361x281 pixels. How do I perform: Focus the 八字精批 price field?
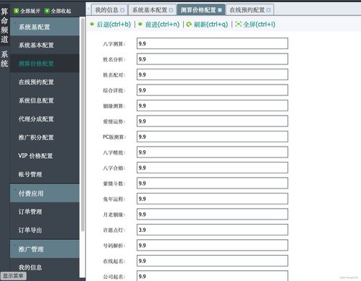(x=212, y=152)
